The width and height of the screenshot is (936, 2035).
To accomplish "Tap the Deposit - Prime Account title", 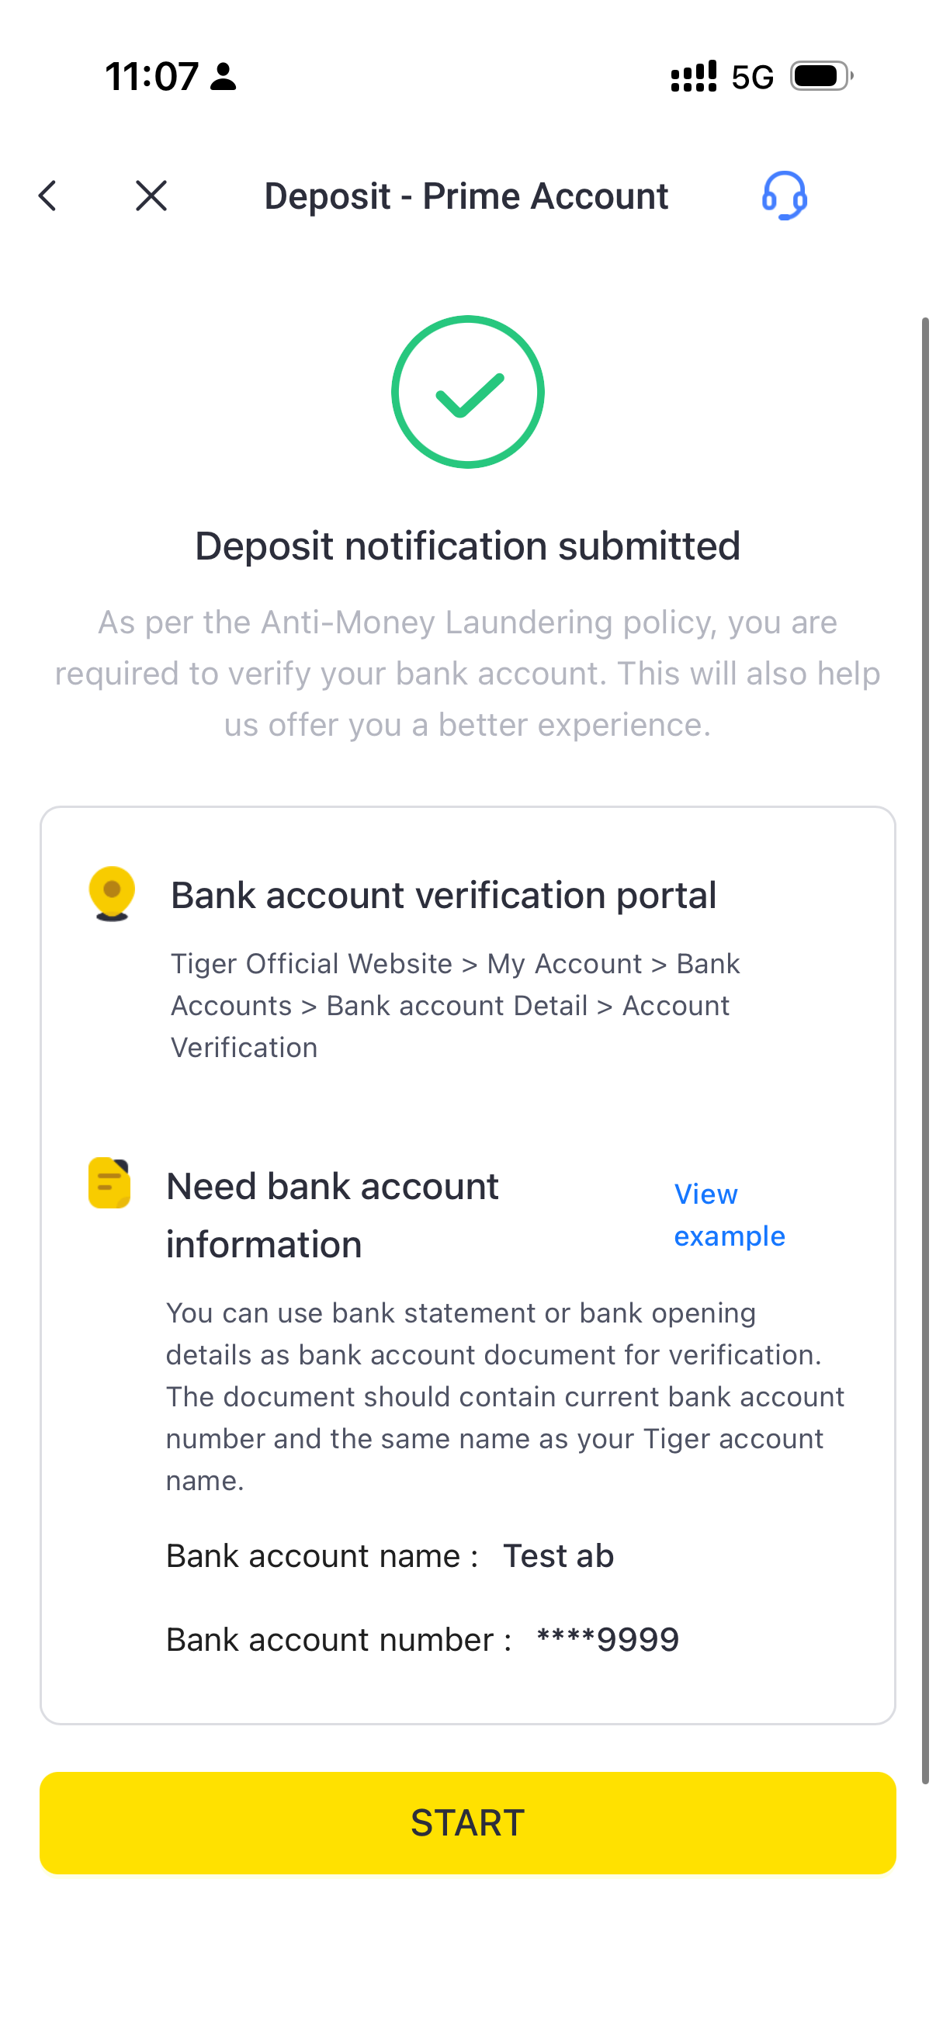I will point(466,196).
